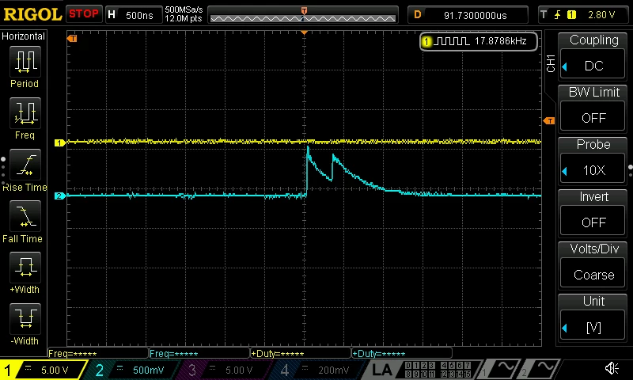Select the -Width measurement icon
The height and width of the screenshot is (380, 633).
coord(25,318)
